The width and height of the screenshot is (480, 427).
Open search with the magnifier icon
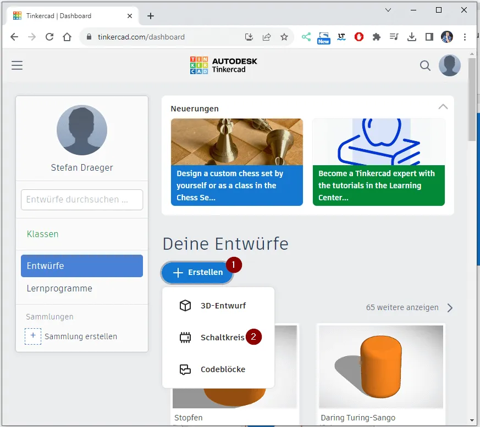[x=425, y=66]
